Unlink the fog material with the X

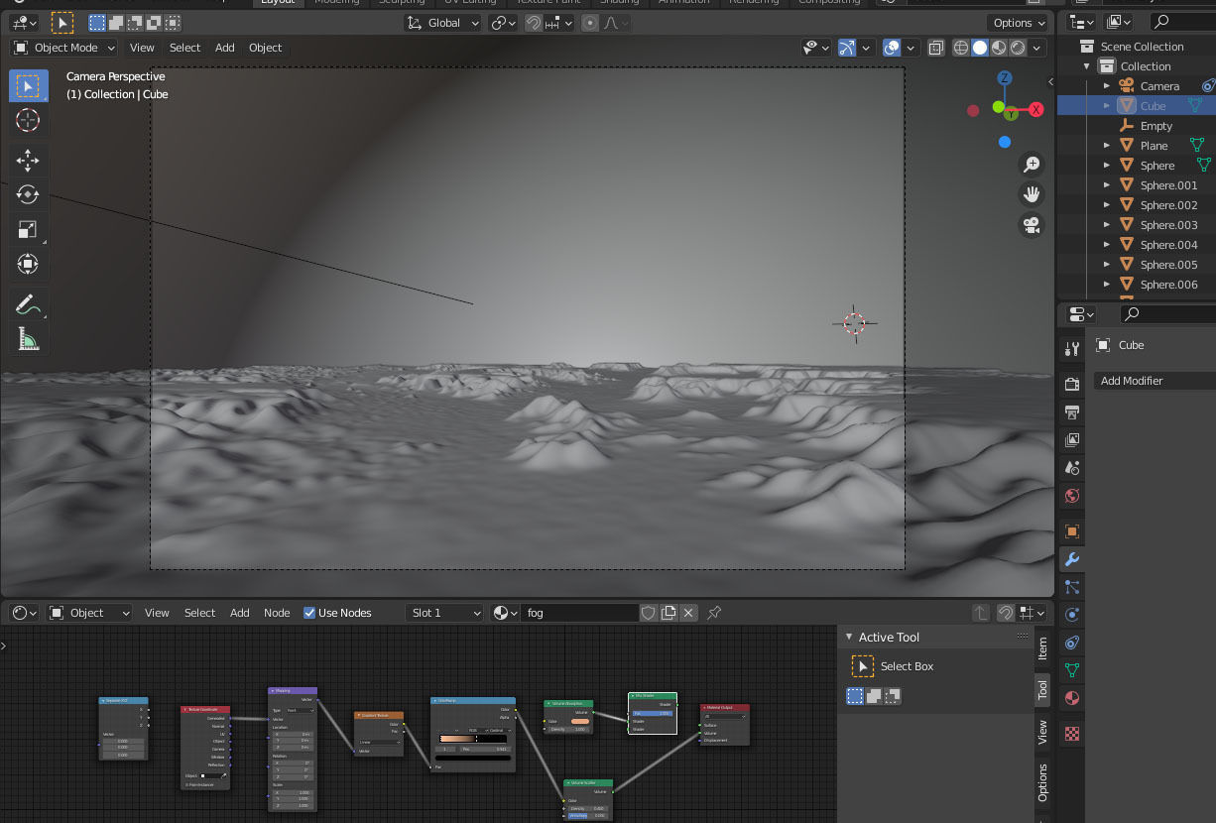(x=689, y=613)
